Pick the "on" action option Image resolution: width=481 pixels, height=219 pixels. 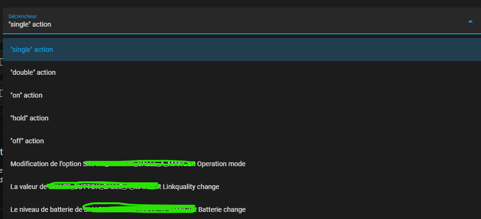(x=26, y=95)
